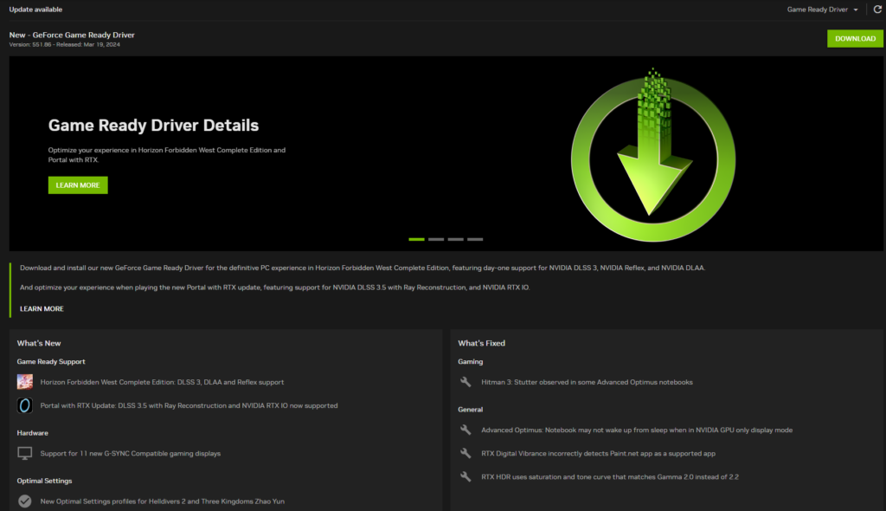Image resolution: width=886 pixels, height=511 pixels.
Task: Click wrench icon beside Hitman 3 fix
Action: click(x=465, y=382)
